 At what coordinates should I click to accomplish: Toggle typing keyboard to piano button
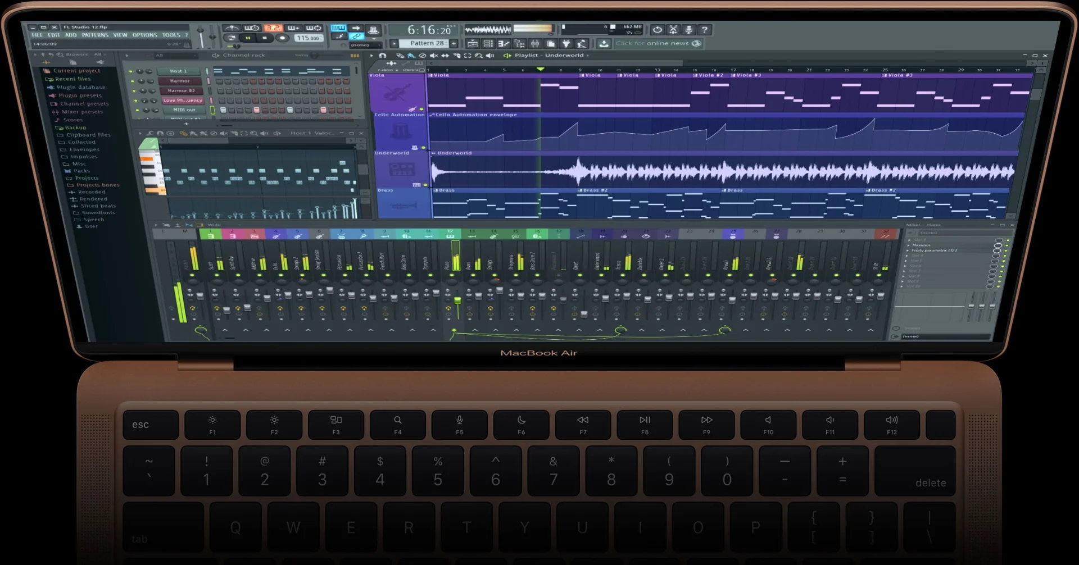pyautogui.click(x=338, y=28)
